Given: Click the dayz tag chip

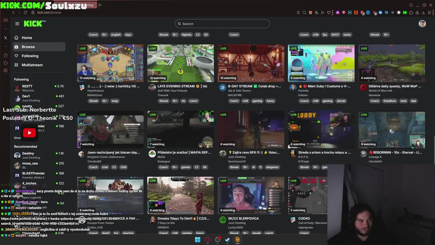Looking at the screenshot, I should [x=128, y=35].
